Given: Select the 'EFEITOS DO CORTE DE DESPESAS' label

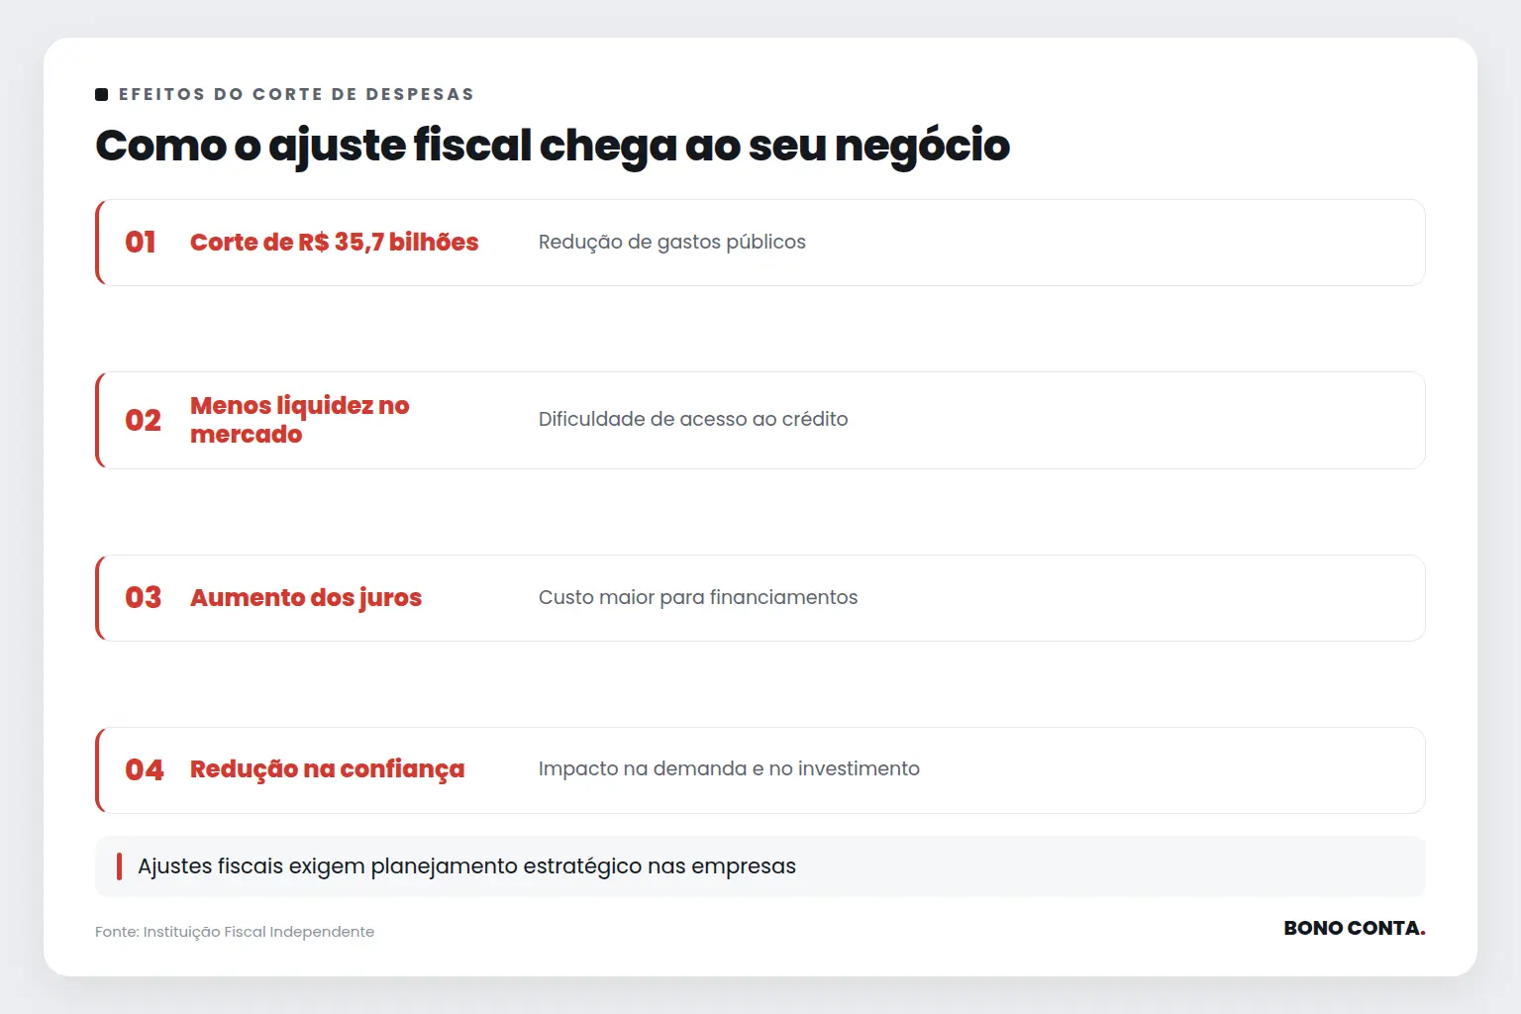Looking at the screenshot, I should click(296, 94).
